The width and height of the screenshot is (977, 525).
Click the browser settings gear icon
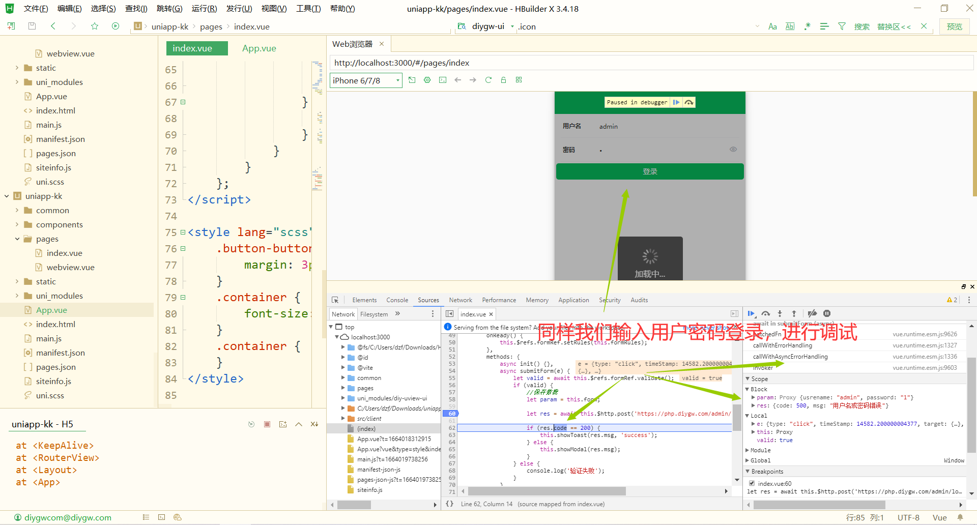(427, 80)
